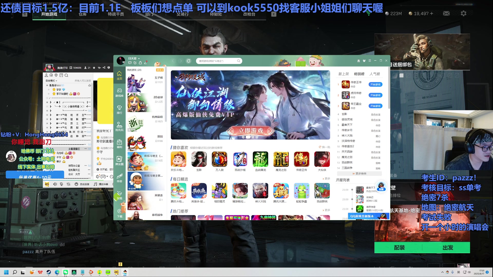Click the search magnifier in game search box
The height and width of the screenshot is (277, 493).
239,61
